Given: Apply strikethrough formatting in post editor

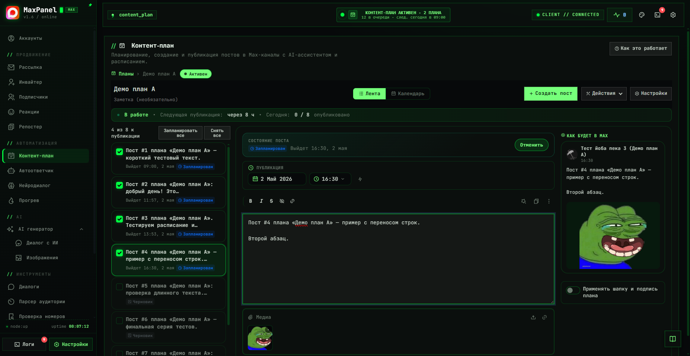Looking at the screenshot, I should 271,201.
